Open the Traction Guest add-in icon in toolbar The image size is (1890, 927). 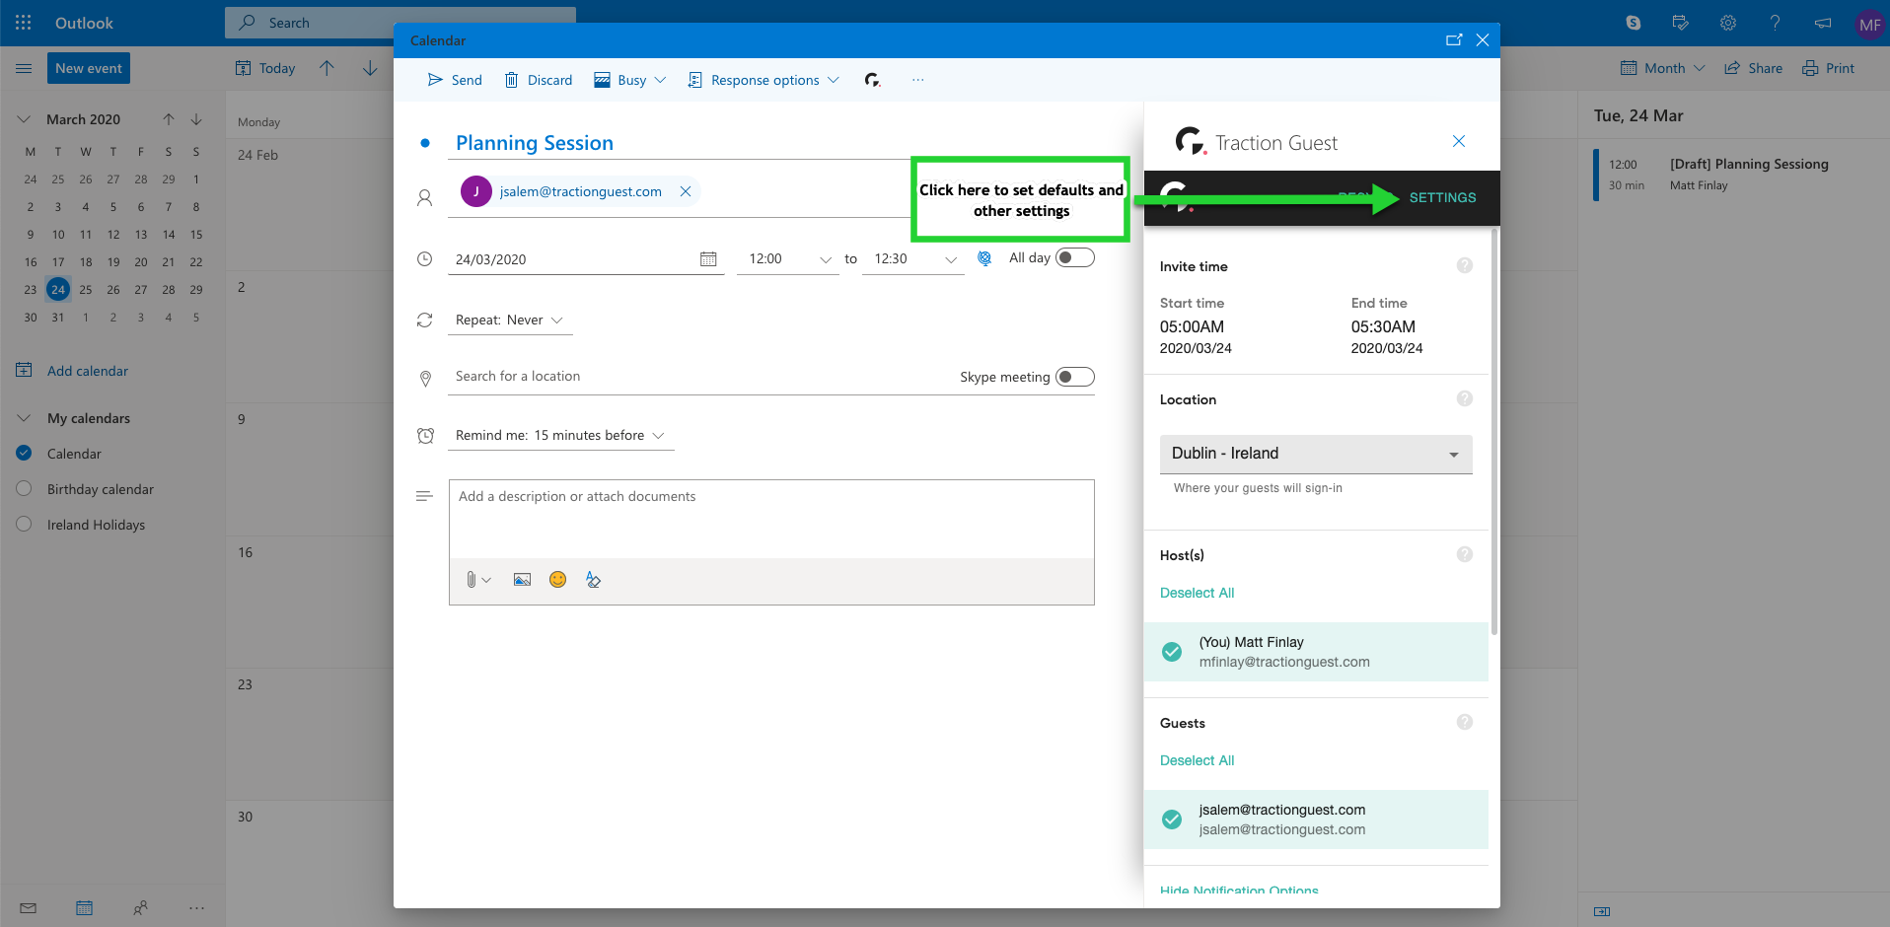click(872, 80)
